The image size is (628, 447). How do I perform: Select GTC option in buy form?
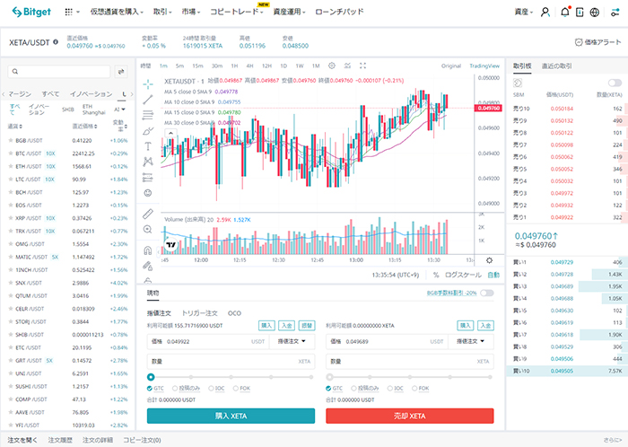click(x=155, y=388)
